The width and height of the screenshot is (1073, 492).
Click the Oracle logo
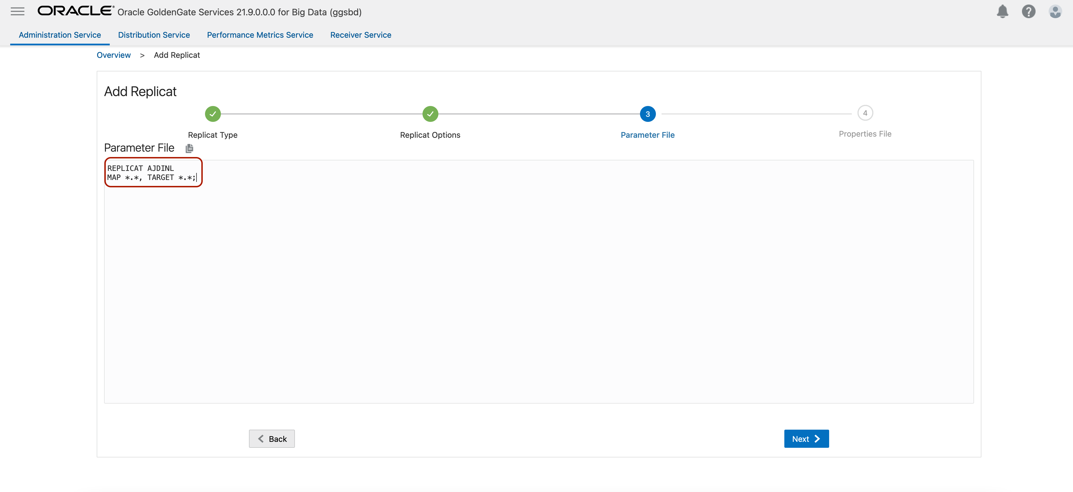click(75, 11)
